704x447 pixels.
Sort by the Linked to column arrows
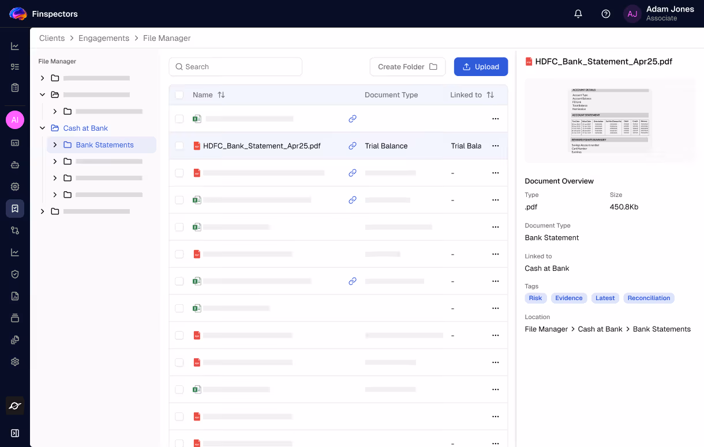point(490,94)
